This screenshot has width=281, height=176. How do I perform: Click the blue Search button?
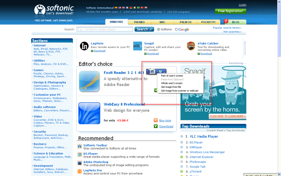coord(144,29)
